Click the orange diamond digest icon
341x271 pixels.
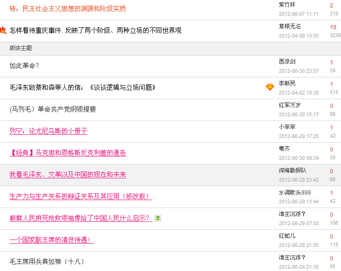(x=270, y=87)
